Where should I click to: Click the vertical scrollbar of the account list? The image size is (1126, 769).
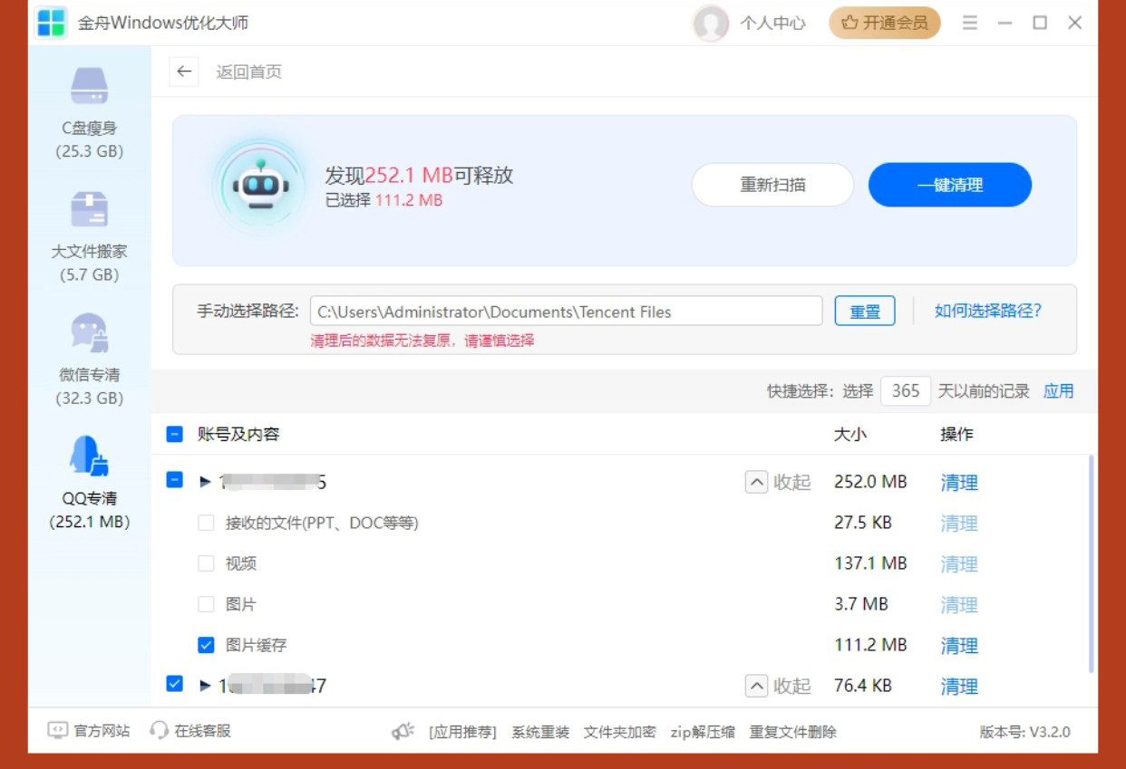[1091, 563]
